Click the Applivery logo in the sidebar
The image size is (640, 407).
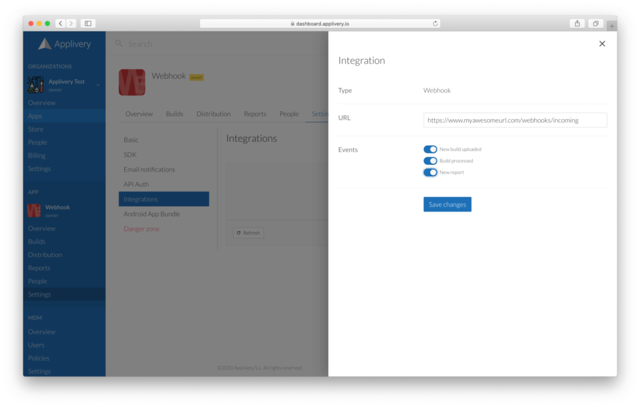[x=64, y=44]
